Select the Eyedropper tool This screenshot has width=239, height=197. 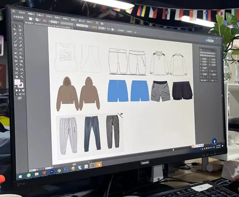16,65
